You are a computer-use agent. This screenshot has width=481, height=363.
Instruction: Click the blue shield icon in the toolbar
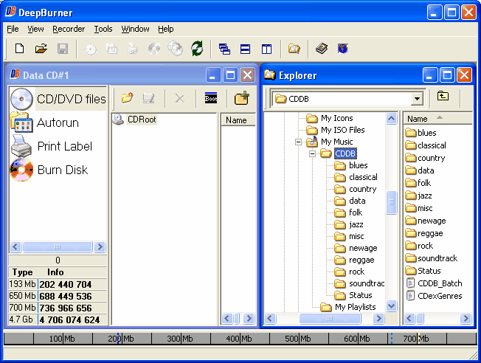(x=343, y=49)
